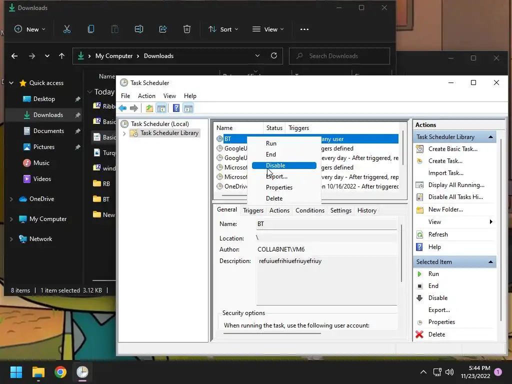The height and width of the screenshot is (384, 512).
Task: Click the black End square icon
Action: tap(420, 286)
